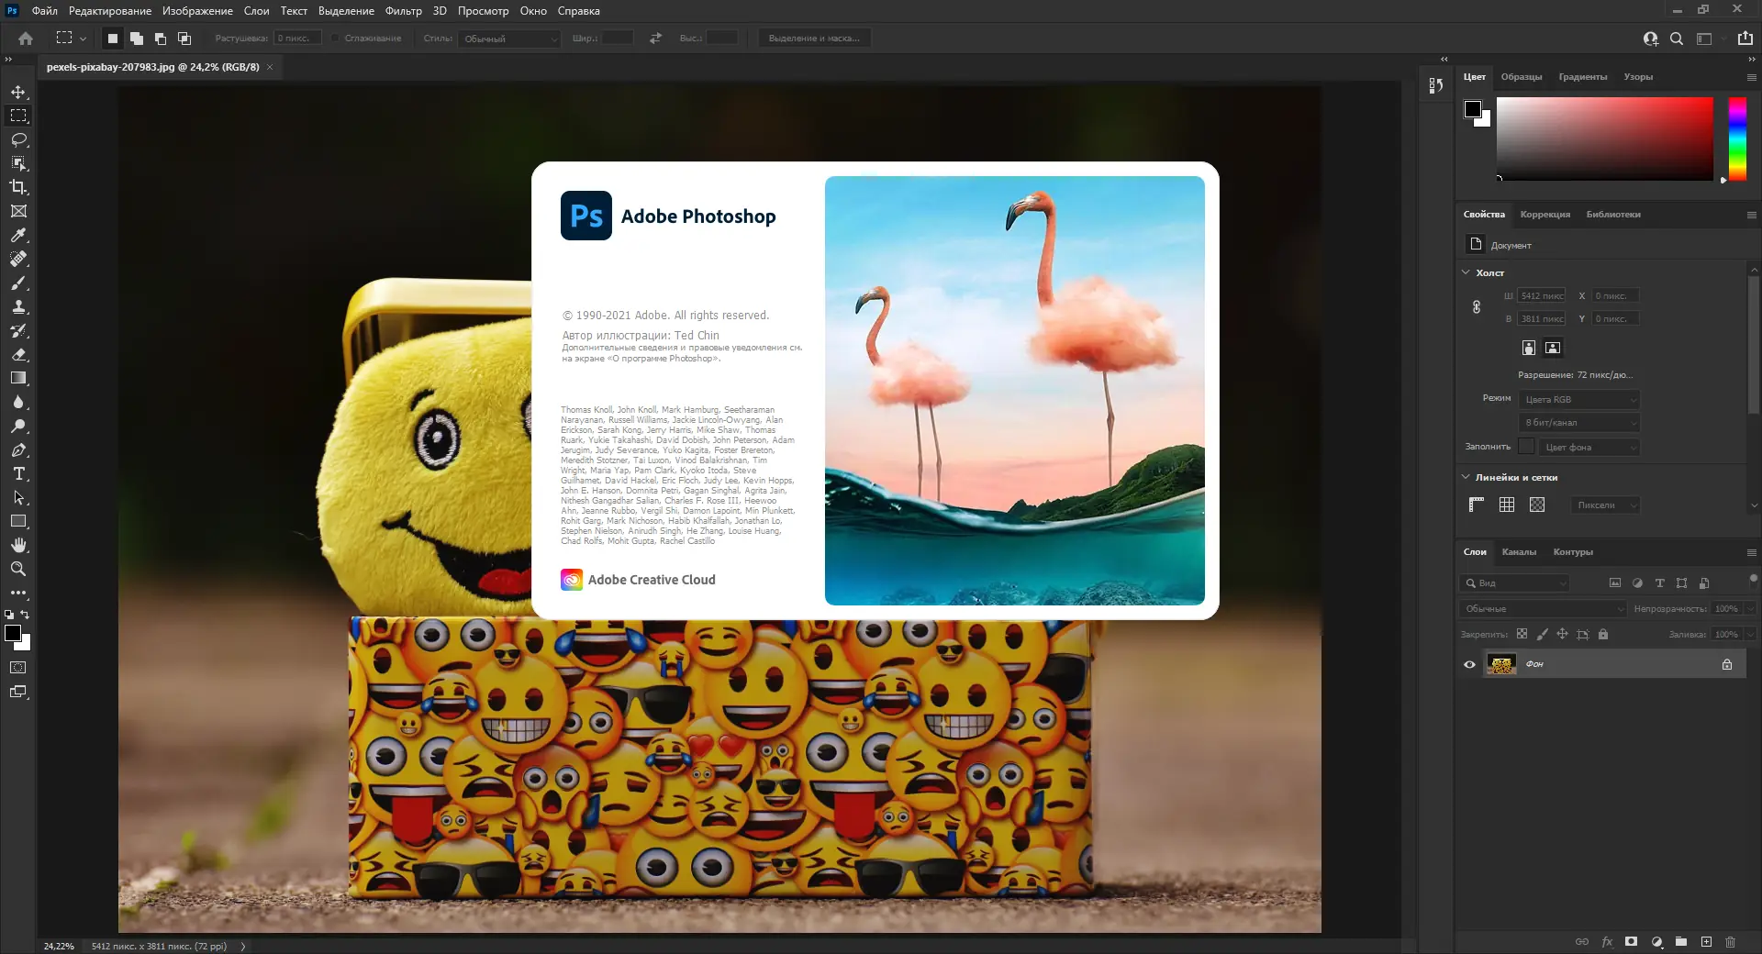Select the Brush tool

click(18, 283)
